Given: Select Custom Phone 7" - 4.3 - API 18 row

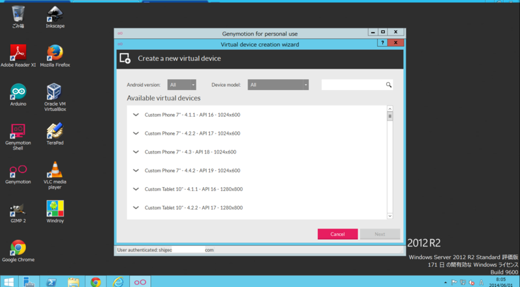Looking at the screenshot, I should coord(257,152).
